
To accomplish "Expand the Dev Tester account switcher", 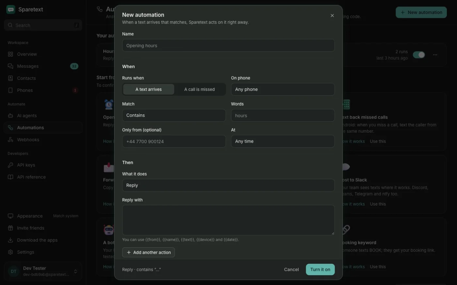I will [43, 271].
